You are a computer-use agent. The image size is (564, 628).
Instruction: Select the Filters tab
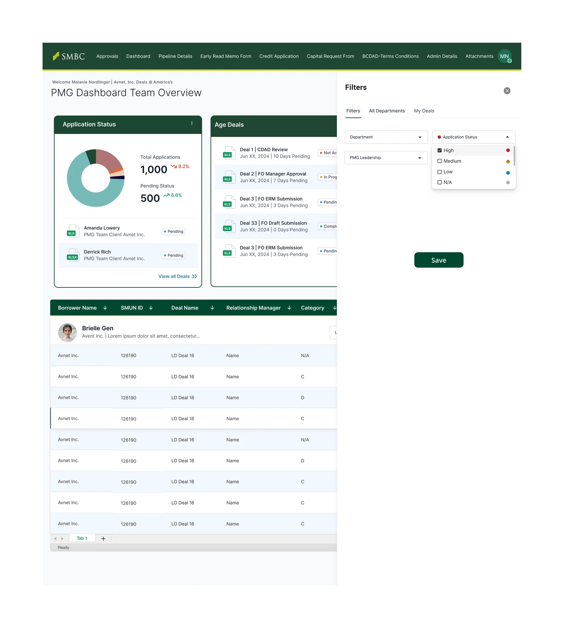(353, 111)
